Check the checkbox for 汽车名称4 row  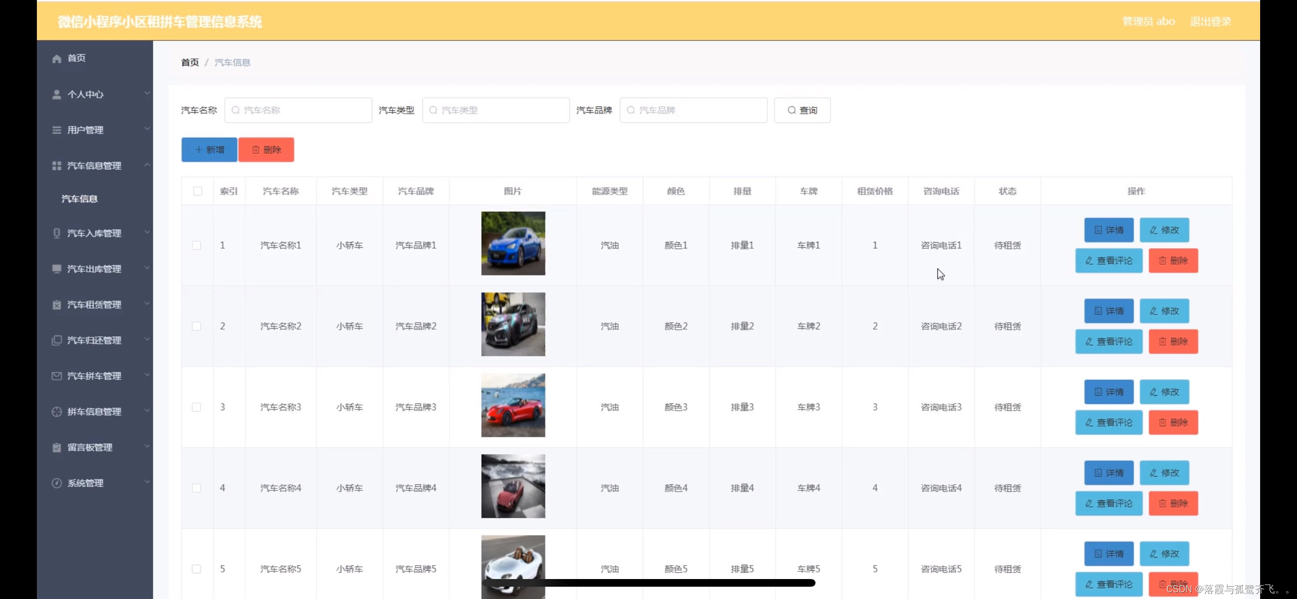click(196, 488)
